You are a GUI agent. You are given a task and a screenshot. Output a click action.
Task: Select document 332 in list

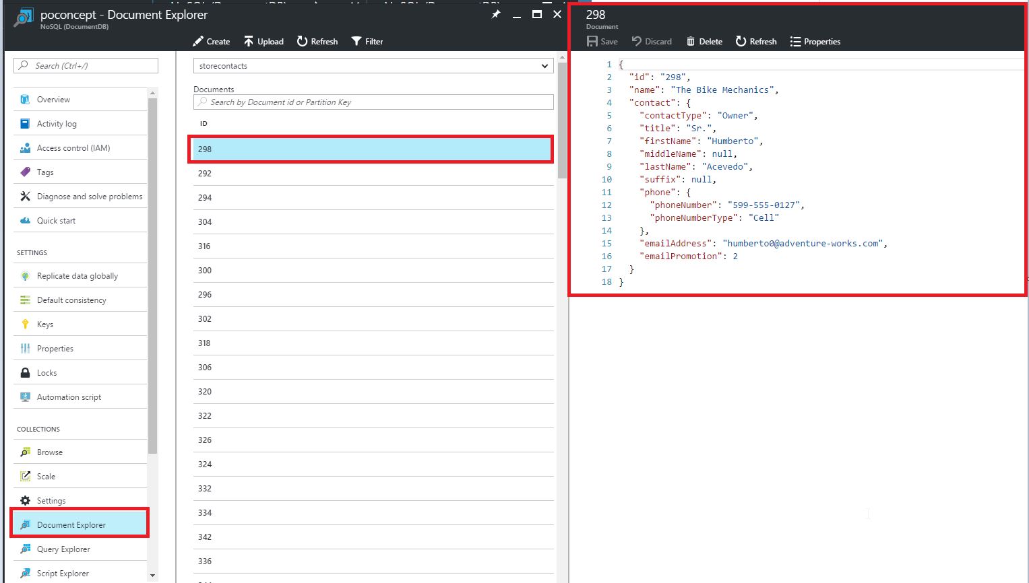click(x=373, y=489)
